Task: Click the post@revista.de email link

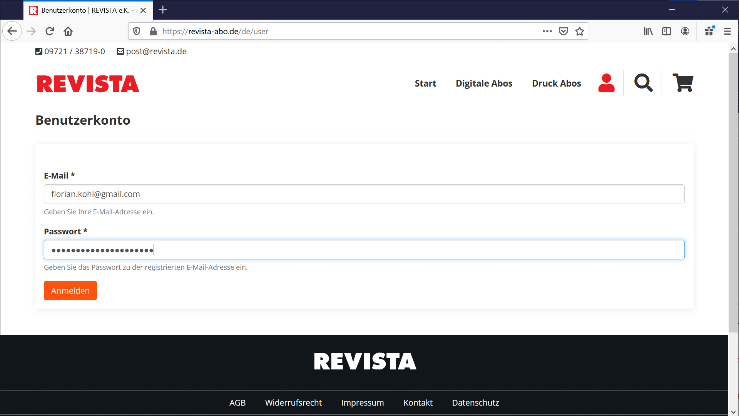Action: tap(152, 51)
